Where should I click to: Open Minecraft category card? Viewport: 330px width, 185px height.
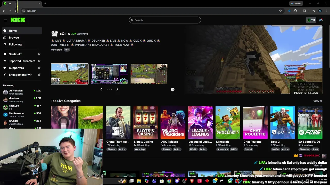pos(228,122)
